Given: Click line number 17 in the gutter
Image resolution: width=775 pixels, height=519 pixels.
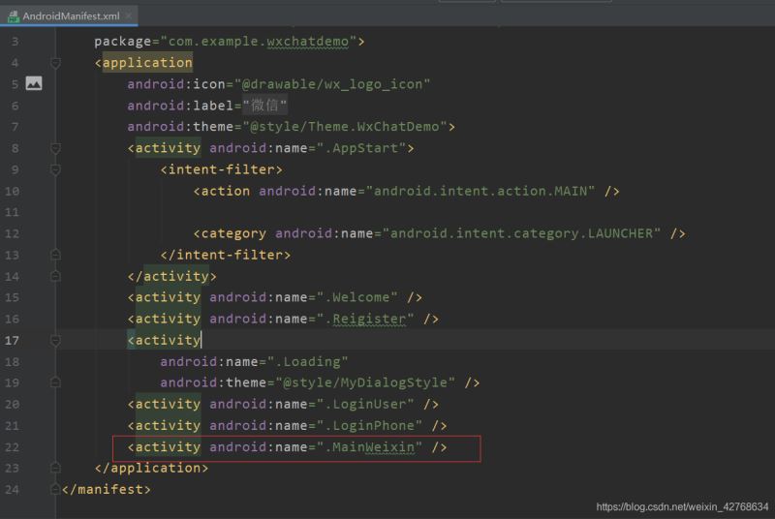Looking at the screenshot, I should click(x=12, y=340).
